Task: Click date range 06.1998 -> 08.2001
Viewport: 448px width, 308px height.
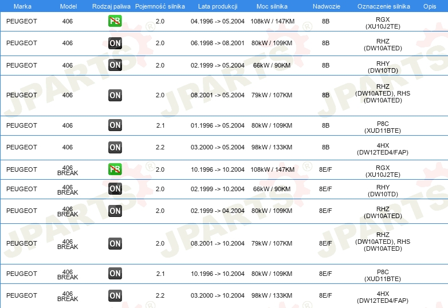Action: [218, 43]
